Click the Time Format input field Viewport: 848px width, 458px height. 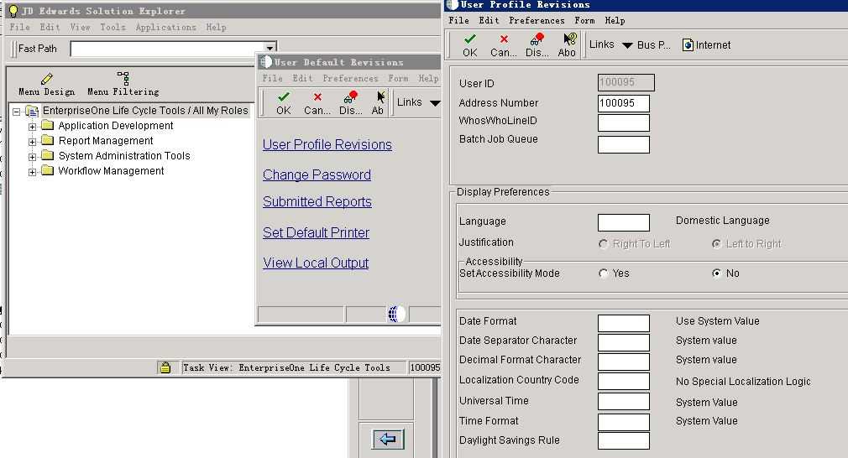pos(624,422)
